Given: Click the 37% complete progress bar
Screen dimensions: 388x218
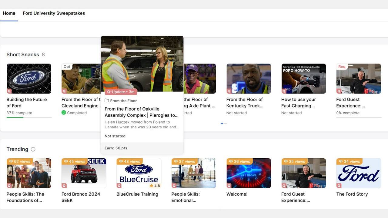Looking at the screenshot, I should pos(29,117).
